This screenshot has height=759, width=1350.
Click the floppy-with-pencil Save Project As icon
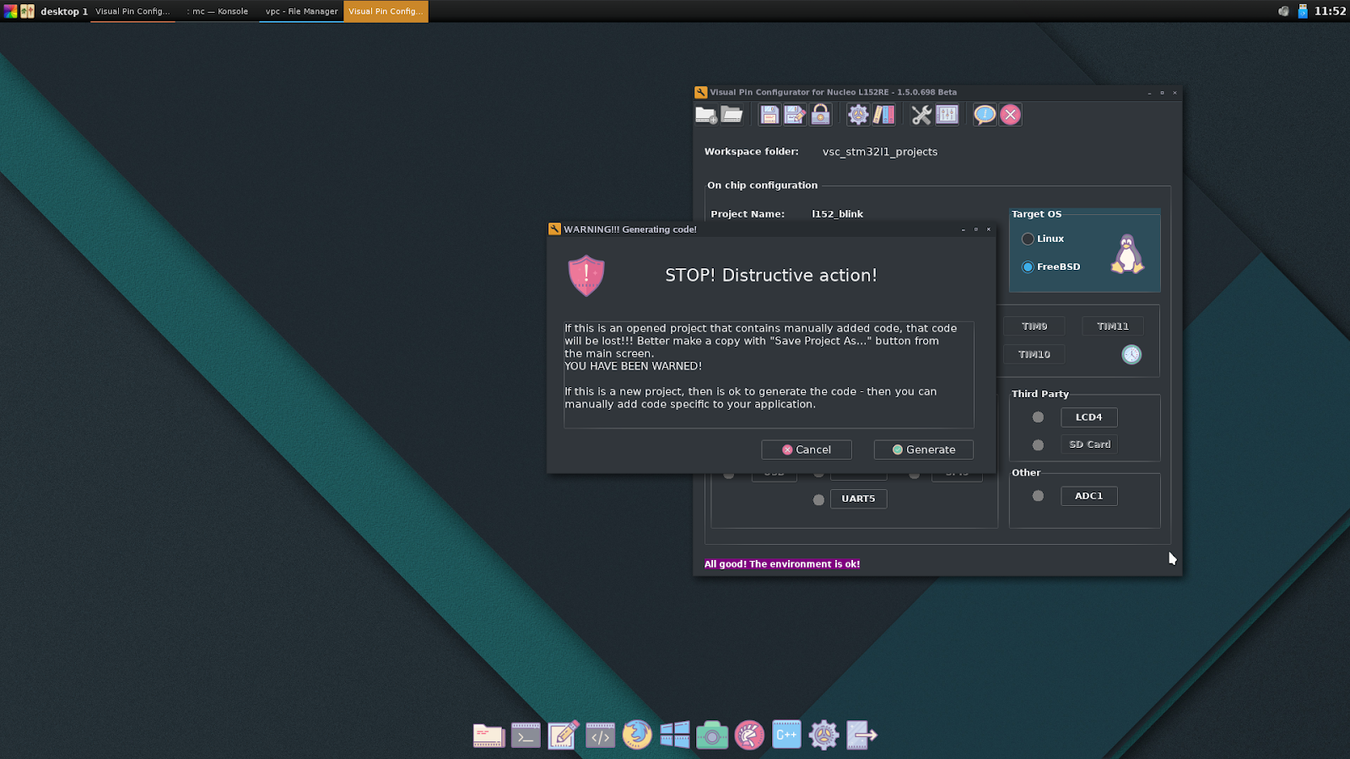pos(795,115)
